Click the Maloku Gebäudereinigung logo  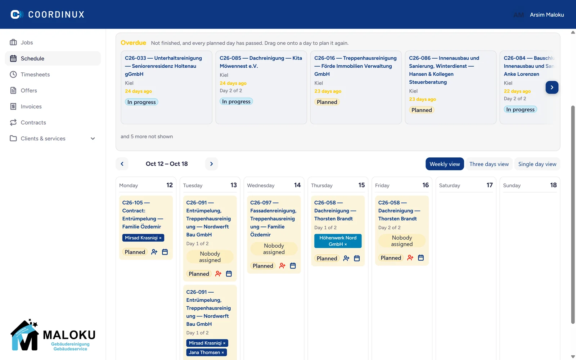pos(53,335)
